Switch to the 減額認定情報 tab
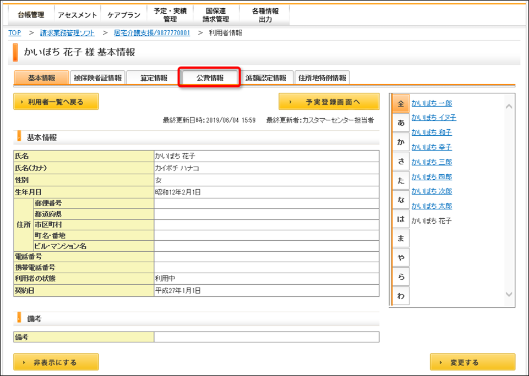 pos(266,78)
